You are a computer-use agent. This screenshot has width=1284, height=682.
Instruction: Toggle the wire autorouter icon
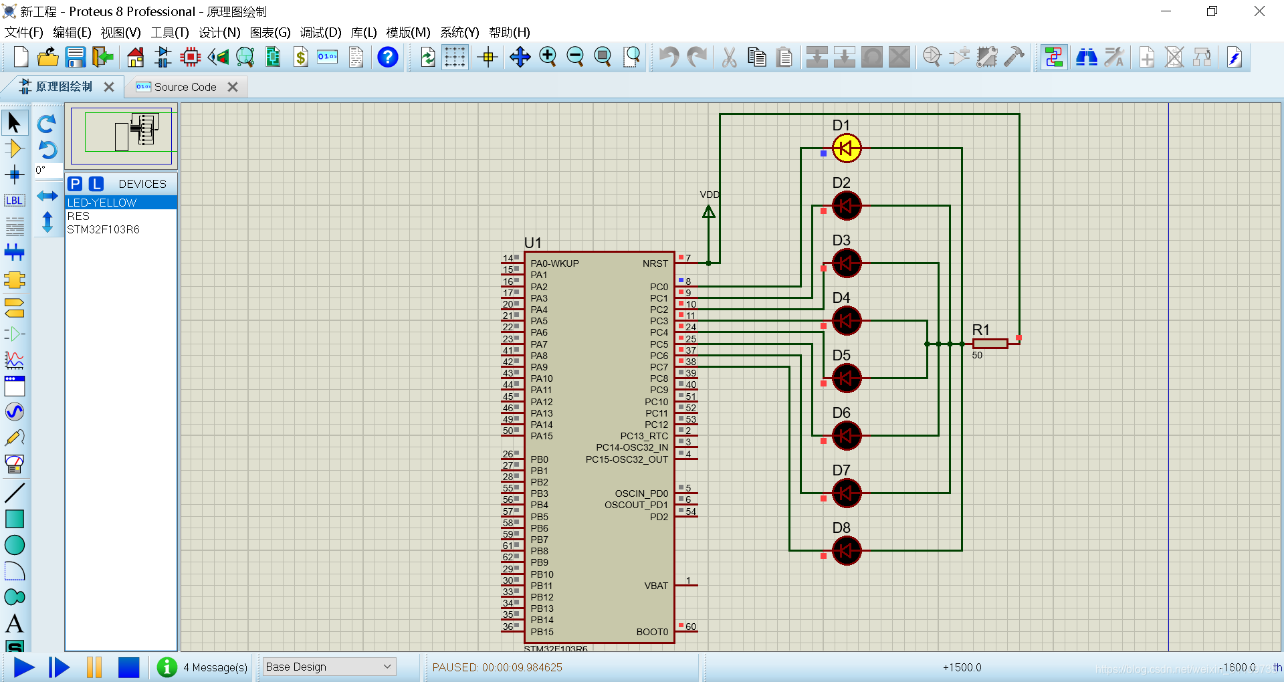point(1054,58)
